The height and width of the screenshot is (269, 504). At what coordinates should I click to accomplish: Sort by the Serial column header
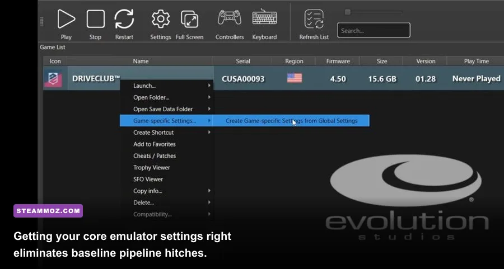coord(242,61)
